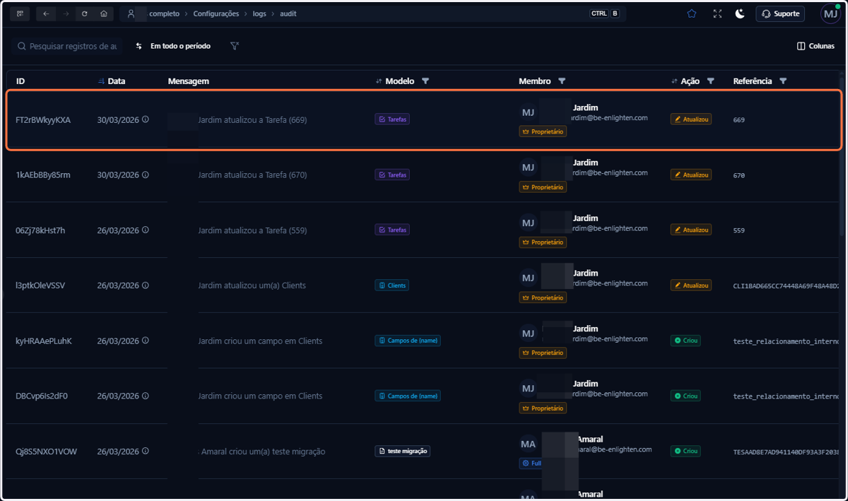Click Tarefas tag in task 559 row
This screenshot has width=848, height=501.
(392, 230)
